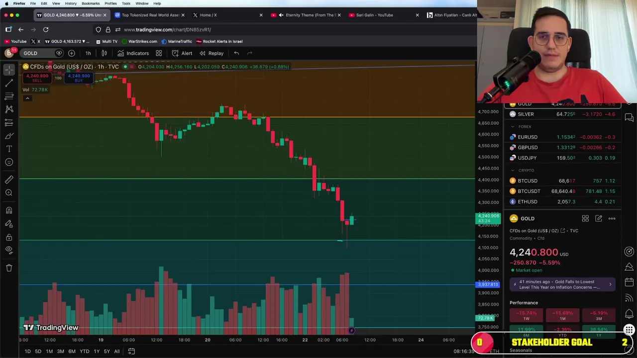The width and height of the screenshot is (637, 358).
Task: Open the GOLD details three-dot menu
Action: click(x=612, y=219)
